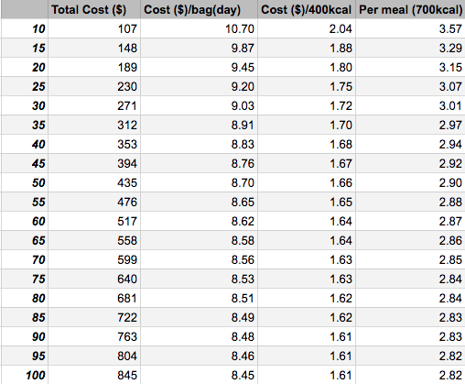Image resolution: width=465 pixels, height=384 pixels.
Task: Click the total cost cell 722
Action: pyautogui.click(x=94, y=317)
